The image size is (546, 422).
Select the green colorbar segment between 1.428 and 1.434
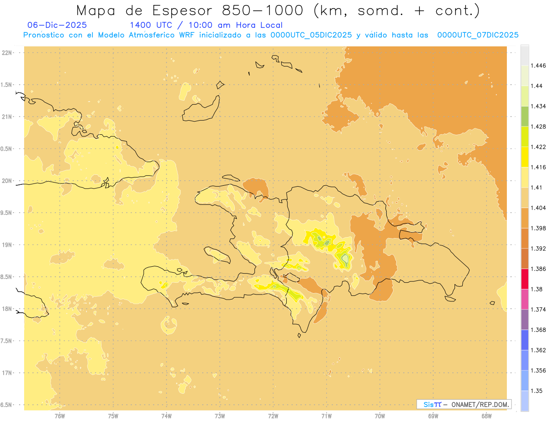pos(525,116)
